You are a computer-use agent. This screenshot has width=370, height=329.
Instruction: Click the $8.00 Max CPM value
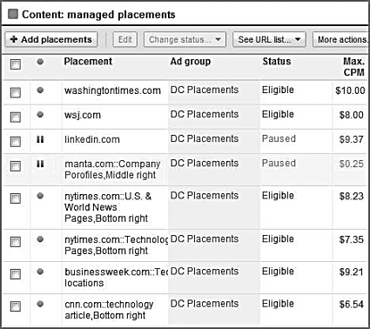(x=351, y=114)
